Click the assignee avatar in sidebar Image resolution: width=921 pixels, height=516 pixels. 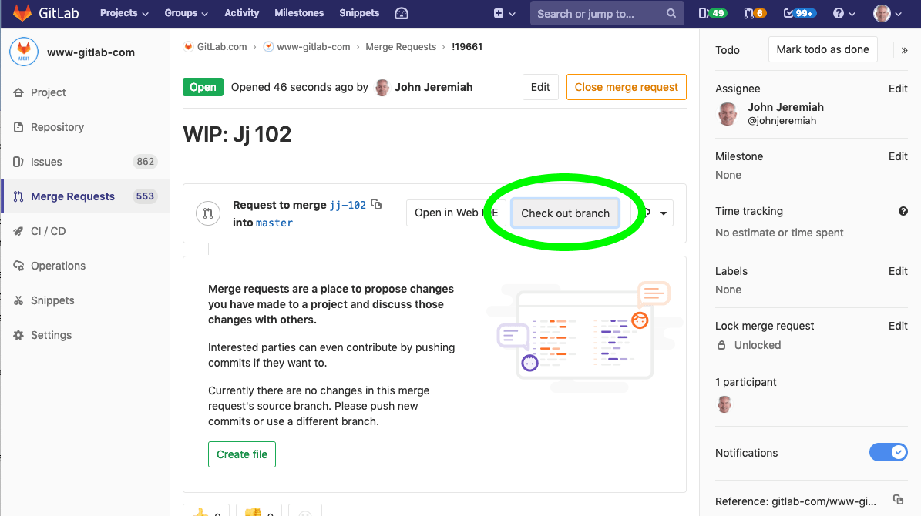[728, 113]
